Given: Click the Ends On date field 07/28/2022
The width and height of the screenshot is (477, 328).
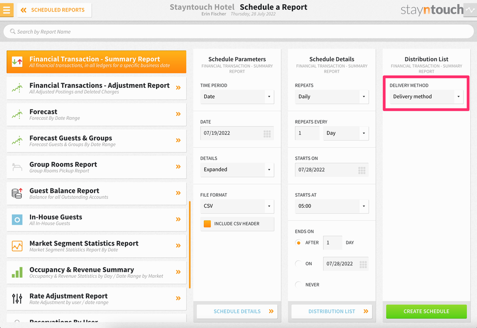Looking at the screenshot, I should coord(346,264).
